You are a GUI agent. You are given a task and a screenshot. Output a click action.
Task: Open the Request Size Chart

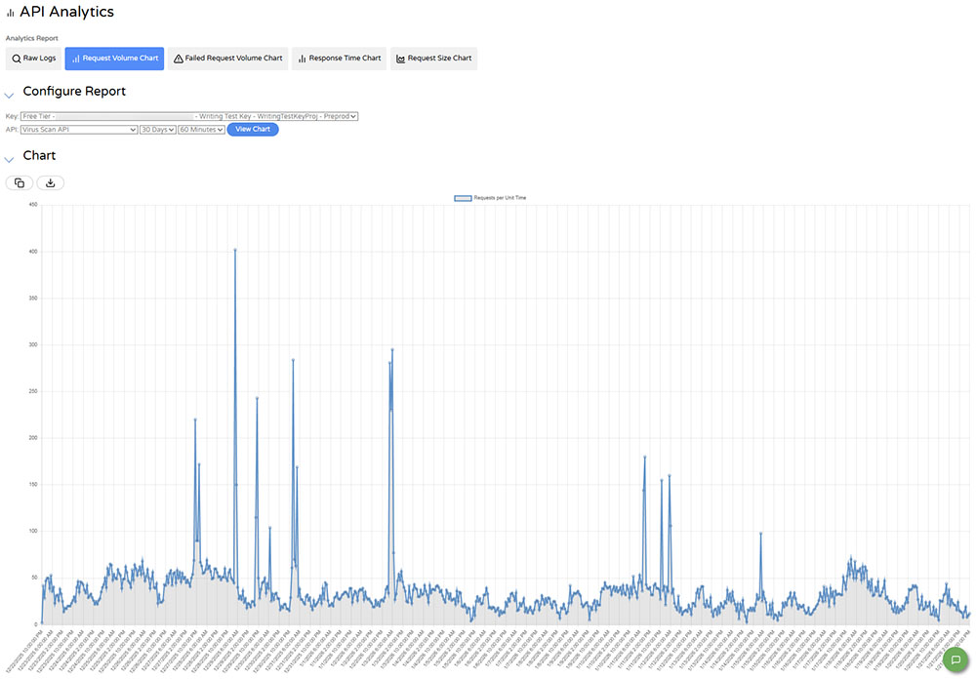(433, 59)
